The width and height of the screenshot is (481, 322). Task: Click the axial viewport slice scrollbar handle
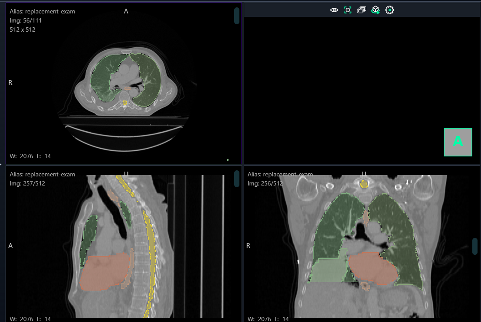(x=237, y=16)
